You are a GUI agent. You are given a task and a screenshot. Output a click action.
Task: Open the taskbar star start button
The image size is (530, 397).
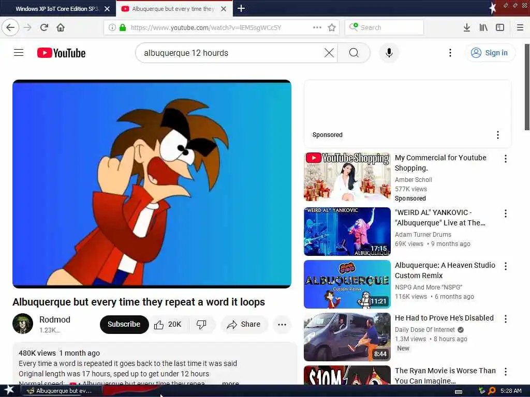tap(9, 391)
